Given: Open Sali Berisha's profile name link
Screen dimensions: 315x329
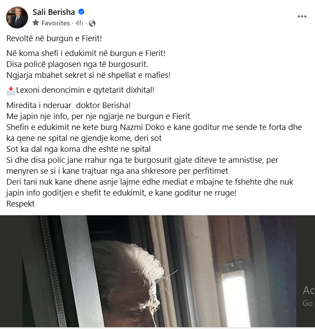Looking at the screenshot, I should [53, 12].
